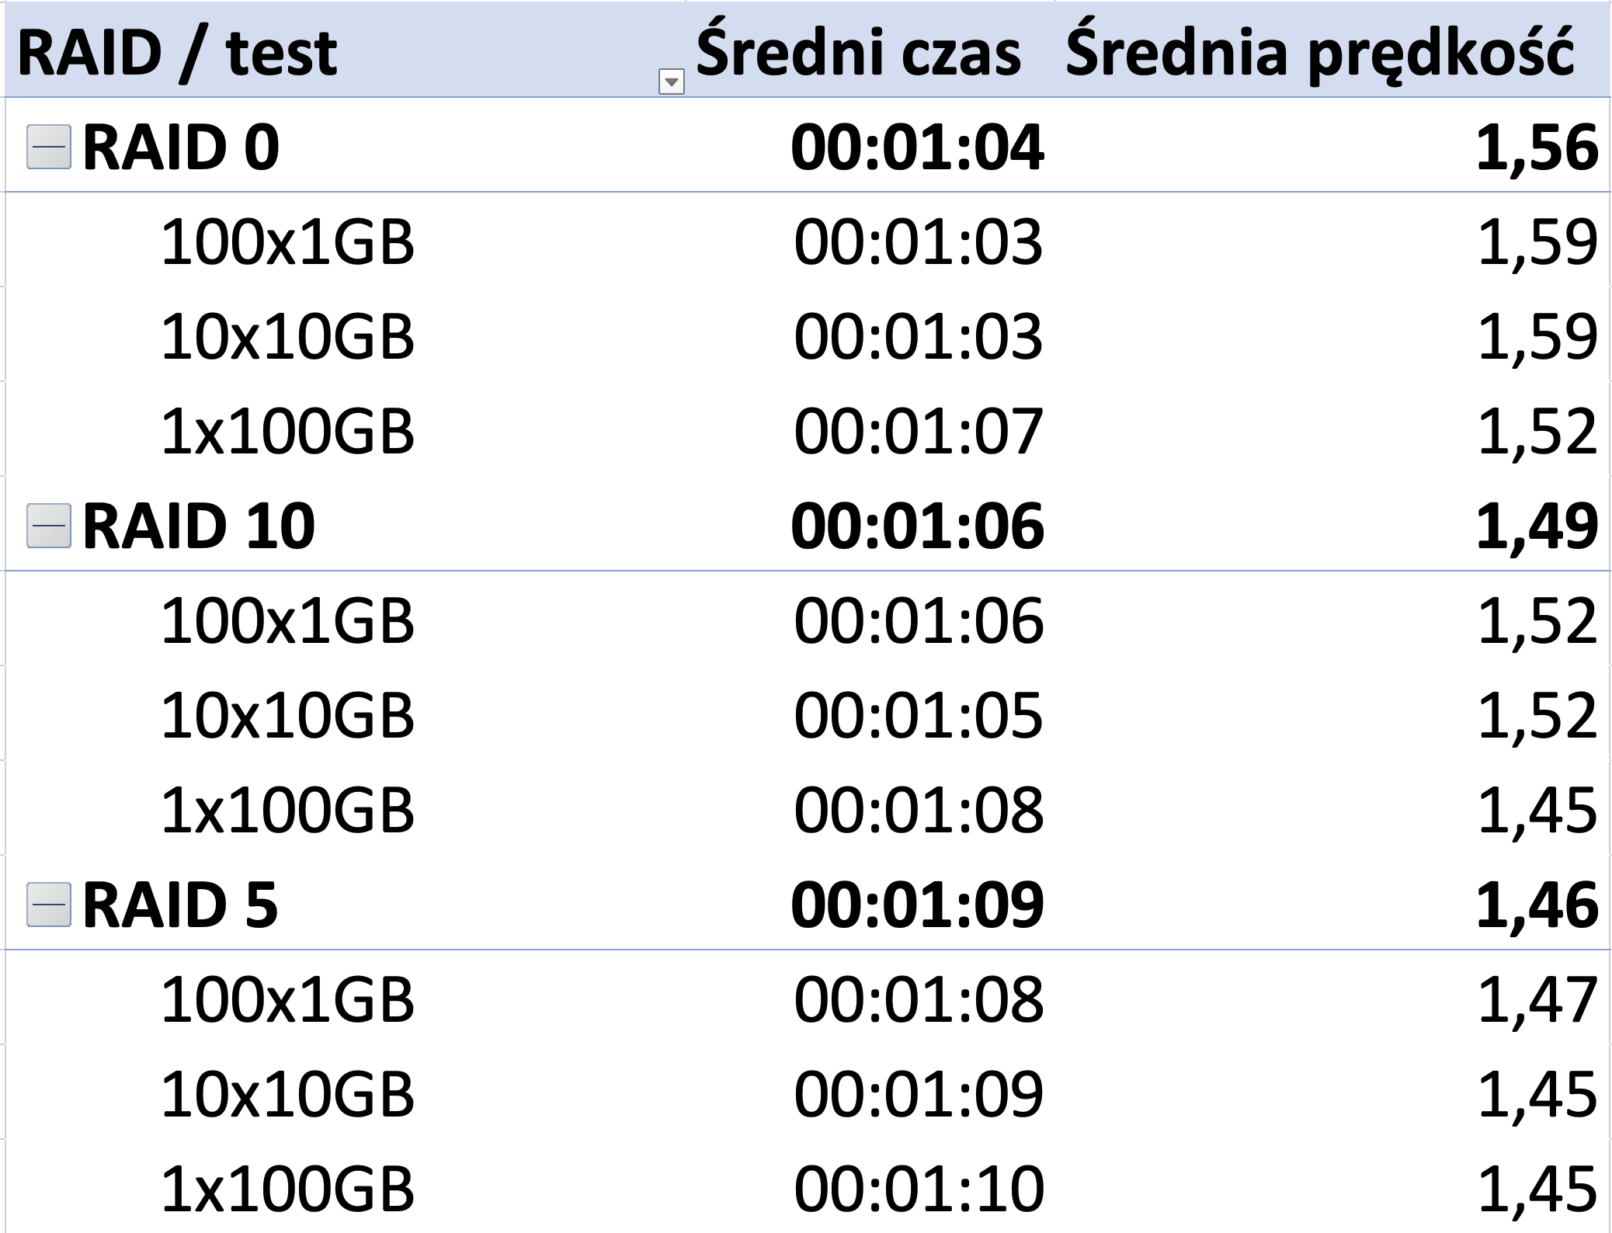Click the 1,47 speed cell
Screen dimensions: 1612x1233
[1537, 999]
